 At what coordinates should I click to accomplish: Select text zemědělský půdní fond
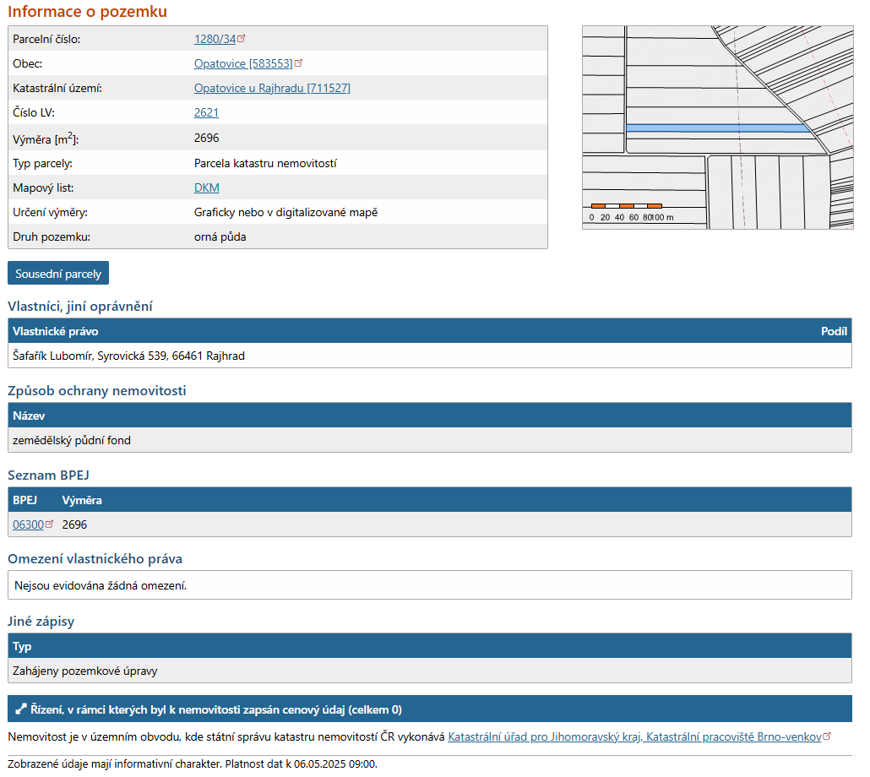pyautogui.click(x=72, y=440)
